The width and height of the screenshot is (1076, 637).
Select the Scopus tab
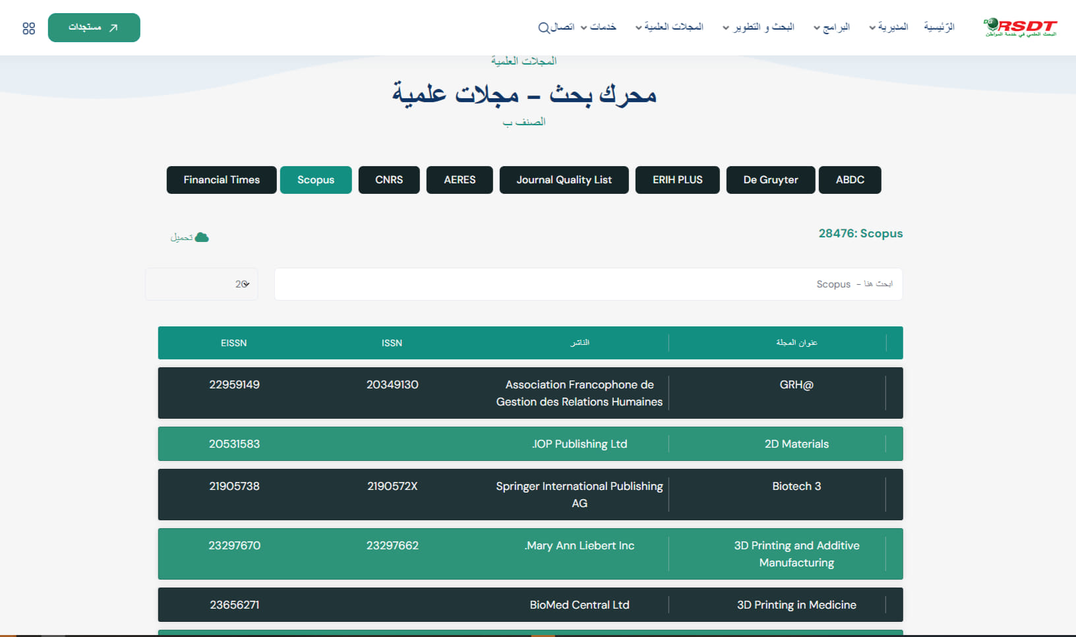(x=316, y=180)
